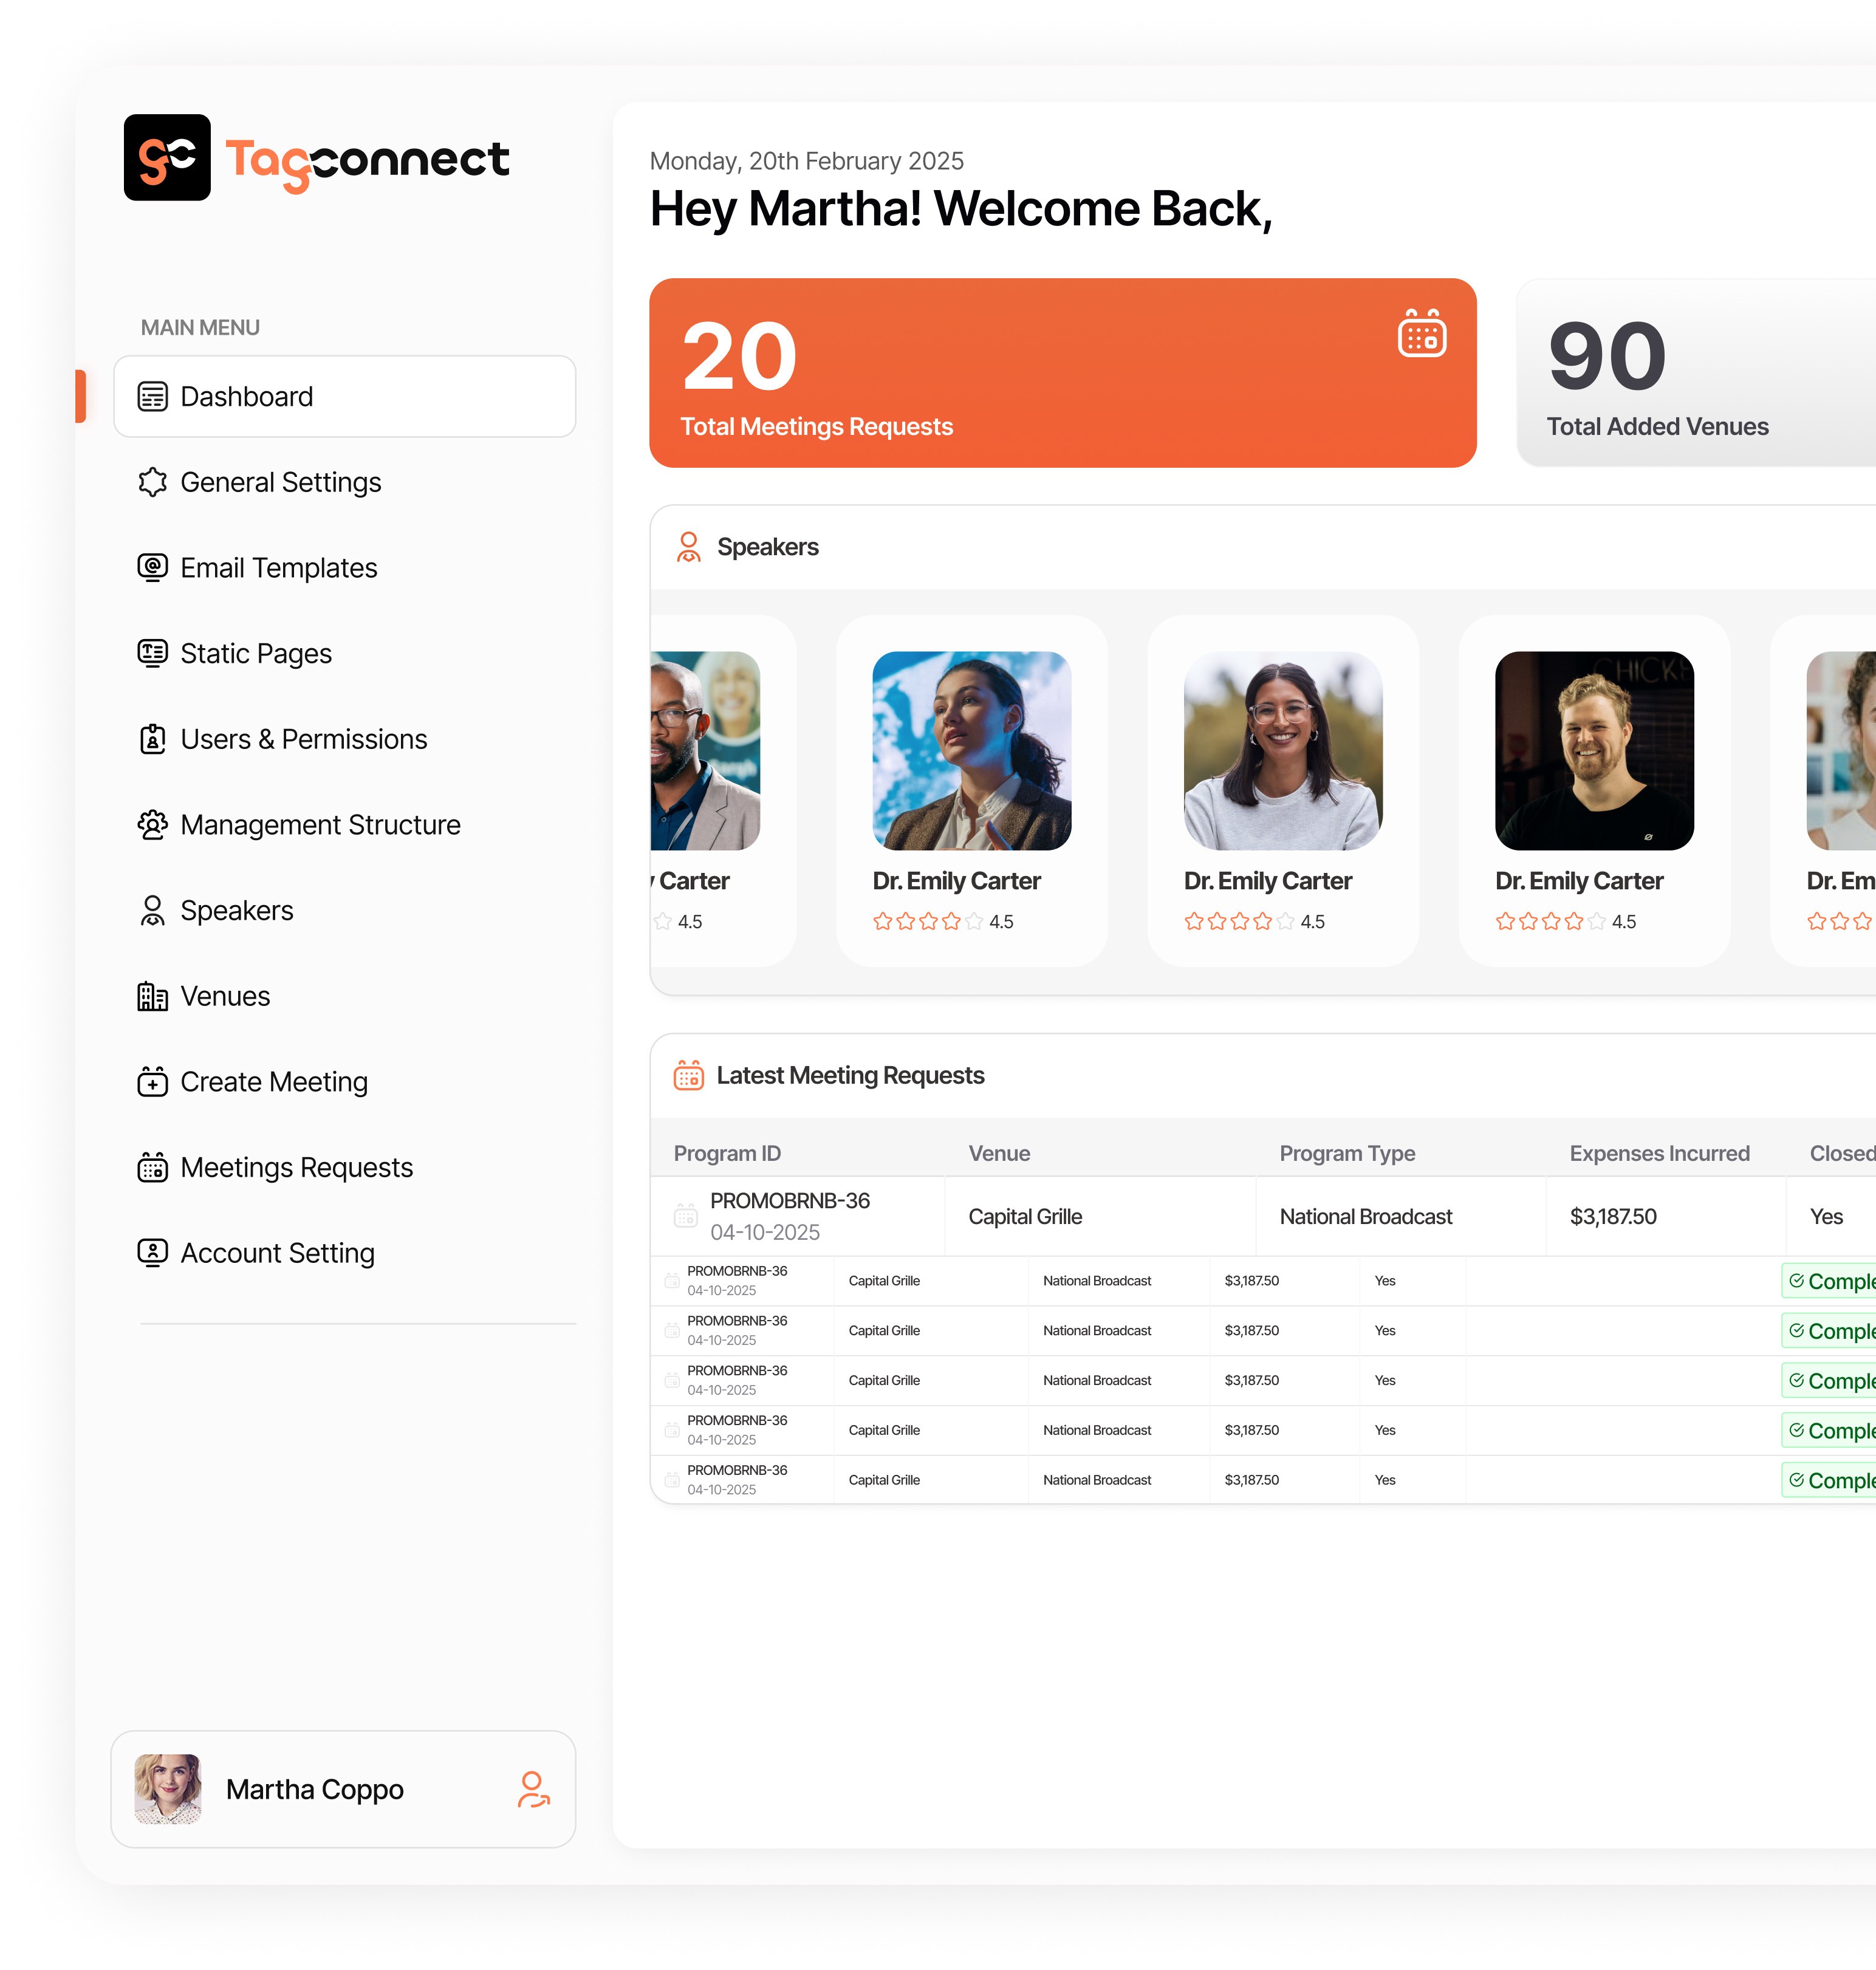The image size is (1876, 1970).
Task: Click the Management Structure icon
Action: pos(152,825)
